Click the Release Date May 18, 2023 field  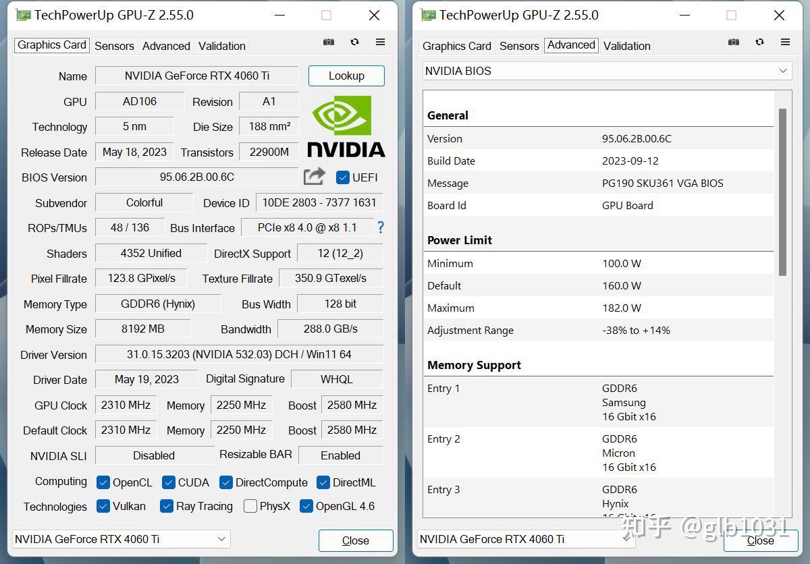134,152
